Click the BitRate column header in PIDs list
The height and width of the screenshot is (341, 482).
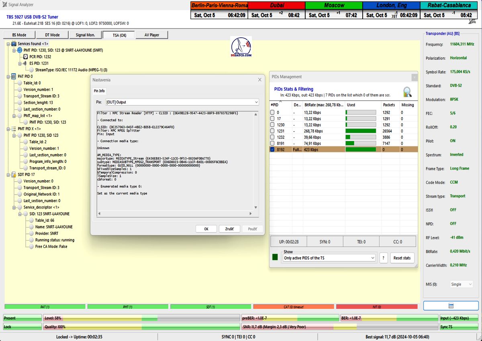coord(324,105)
